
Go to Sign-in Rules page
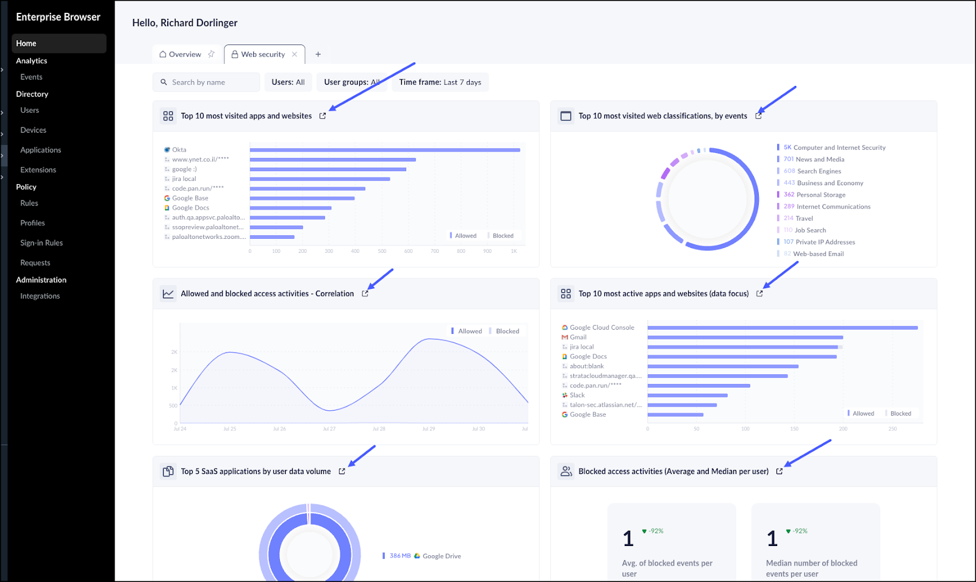[41, 243]
